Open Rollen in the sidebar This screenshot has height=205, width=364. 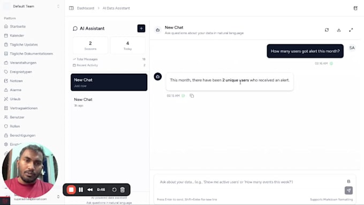[15, 126]
